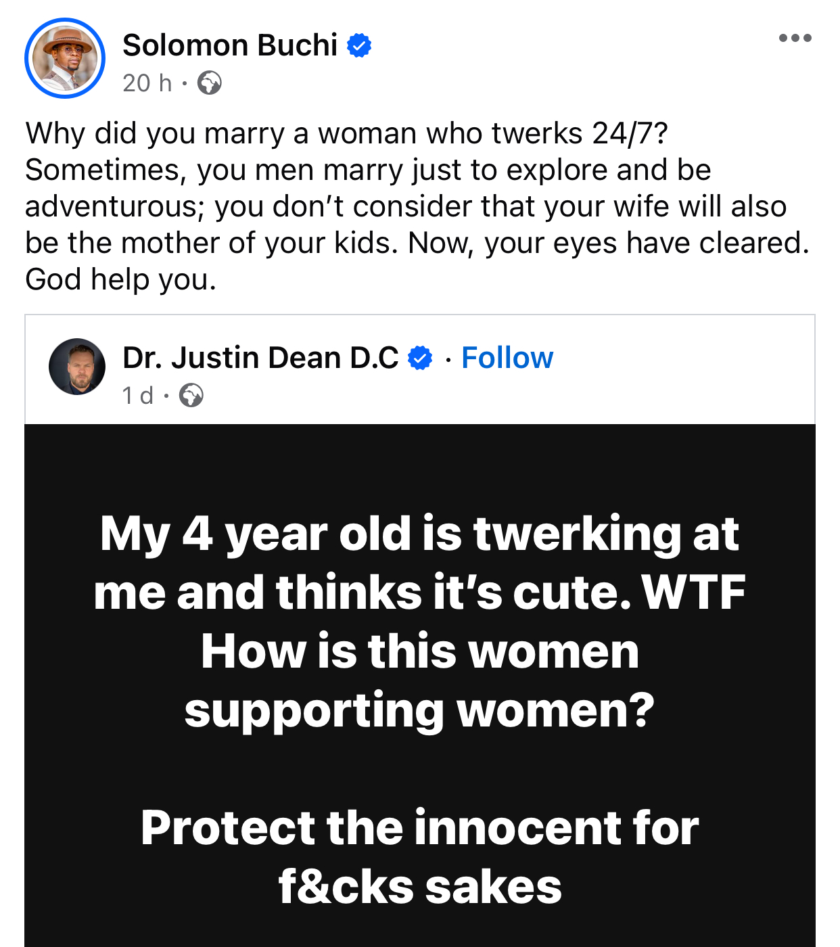Tap Solomon Buchi's profile picture

pyautogui.click(x=65, y=58)
